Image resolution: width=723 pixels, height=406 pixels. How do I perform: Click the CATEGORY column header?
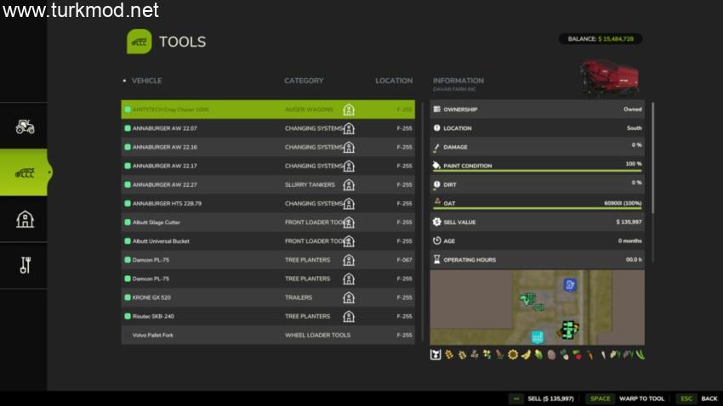[x=304, y=81]
